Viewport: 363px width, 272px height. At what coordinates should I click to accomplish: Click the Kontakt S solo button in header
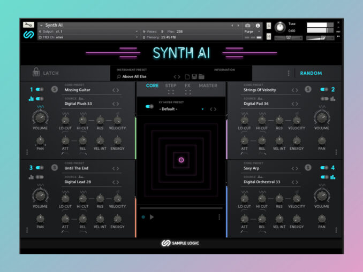[269, 26]
